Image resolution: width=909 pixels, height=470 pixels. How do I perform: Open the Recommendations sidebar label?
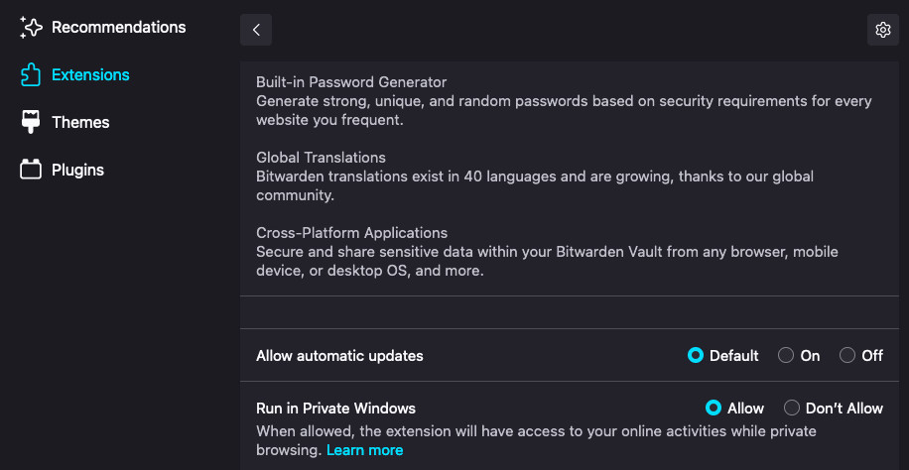pos(118,28)
